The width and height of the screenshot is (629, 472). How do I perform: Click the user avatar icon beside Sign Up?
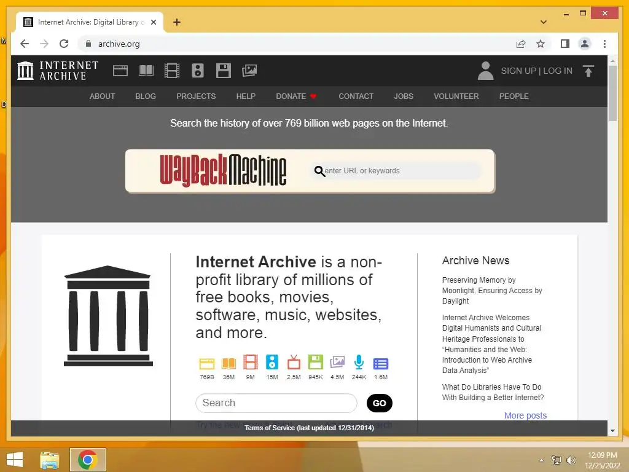(485, 71)
